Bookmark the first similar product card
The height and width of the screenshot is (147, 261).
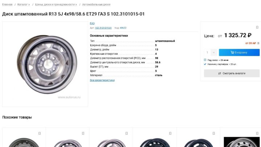(x=40, y=133)
